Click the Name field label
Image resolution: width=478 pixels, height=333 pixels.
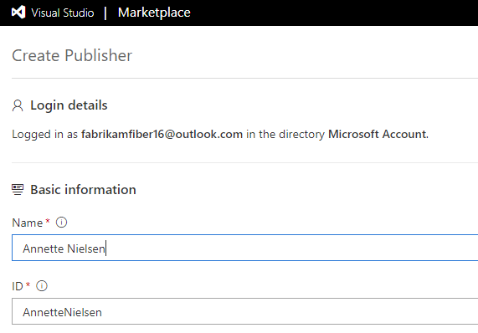27,223
